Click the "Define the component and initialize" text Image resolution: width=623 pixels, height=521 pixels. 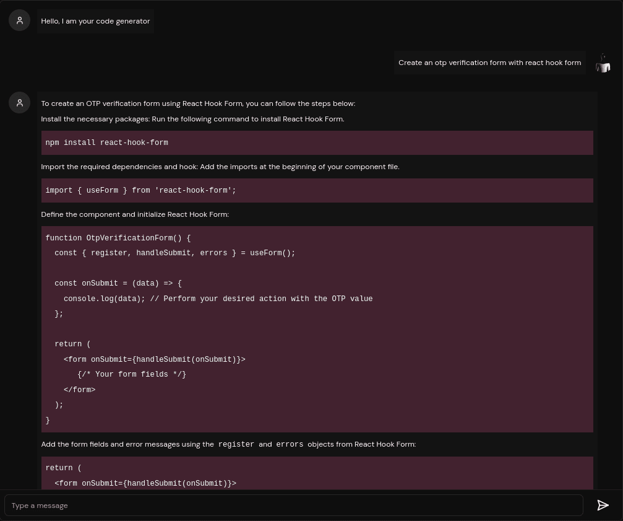coord(135,214)
